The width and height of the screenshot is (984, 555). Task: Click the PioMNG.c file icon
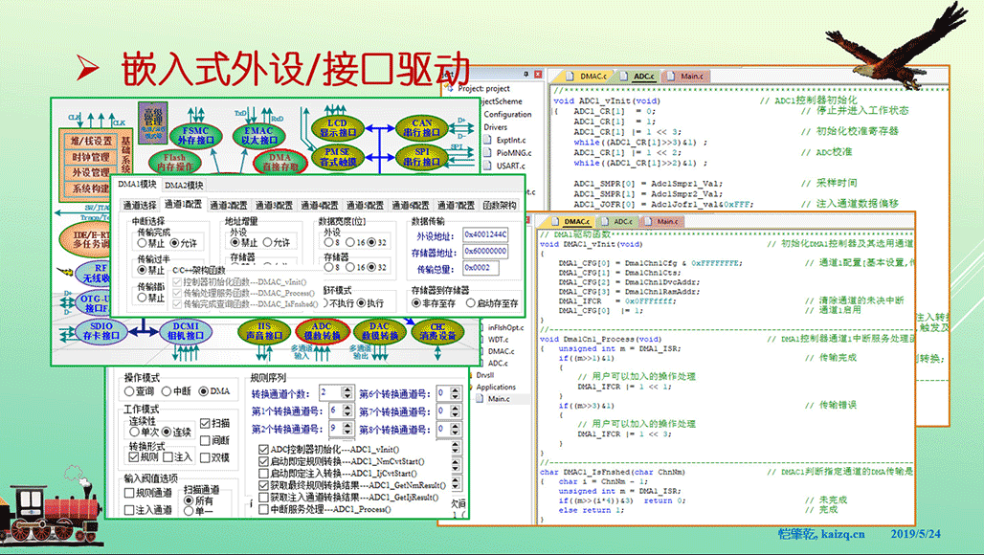click(x=487, y=152)
